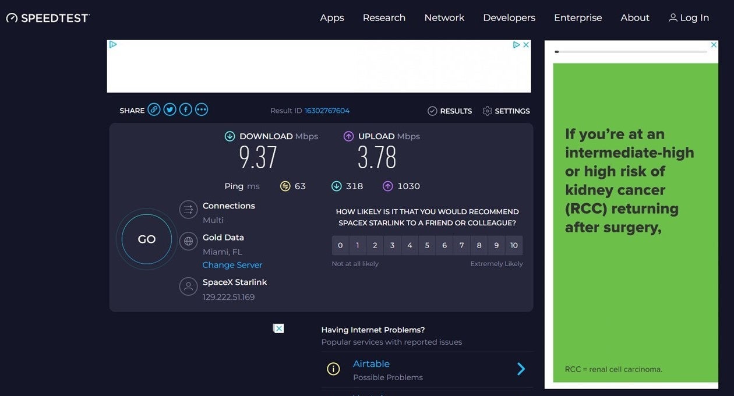
Task: Click the idle ping icon beside 63
Action: click(285, 186)
